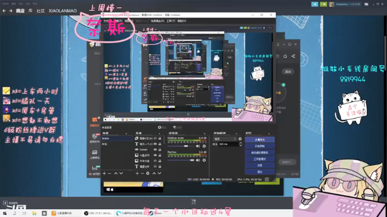Toggle lock on 斗鱼水印 source
387x217 pixels.
tap(160, 156)
